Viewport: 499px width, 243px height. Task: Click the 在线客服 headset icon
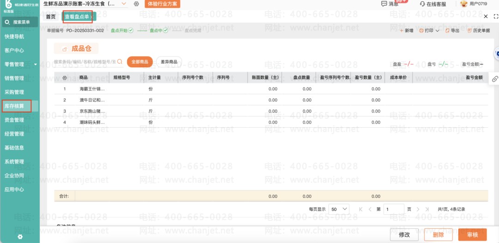422,4
